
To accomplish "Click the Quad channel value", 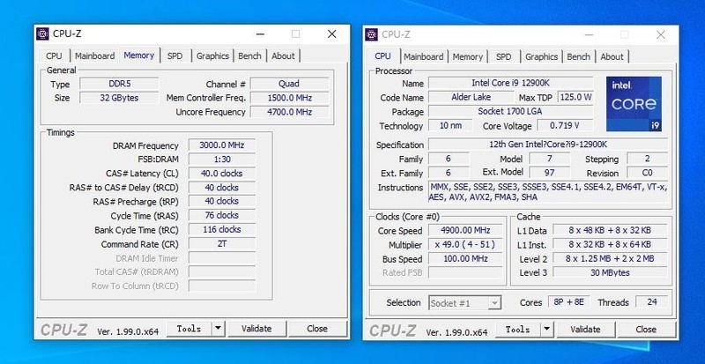I will 290,84.
